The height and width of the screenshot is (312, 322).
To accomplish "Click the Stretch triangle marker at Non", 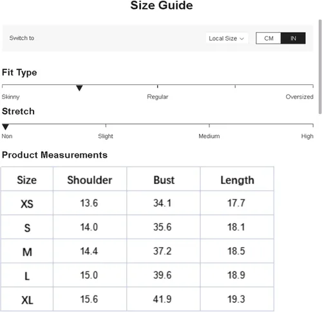I will click(x=5, y=127).
